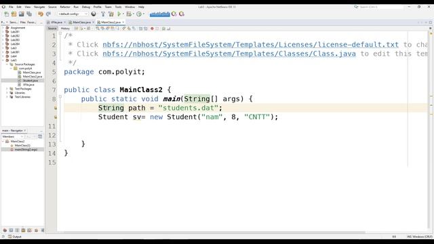Click the red stop macro recording icon

pos(152,28)
